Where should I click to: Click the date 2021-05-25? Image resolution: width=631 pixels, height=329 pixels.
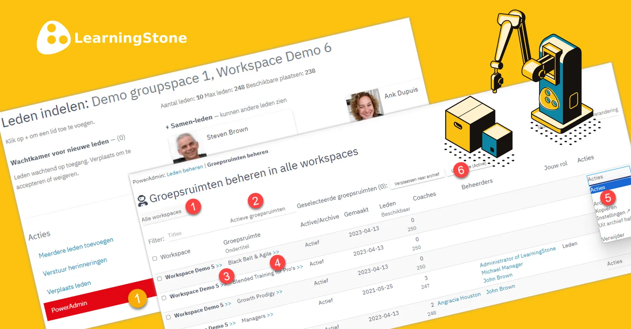377,290
